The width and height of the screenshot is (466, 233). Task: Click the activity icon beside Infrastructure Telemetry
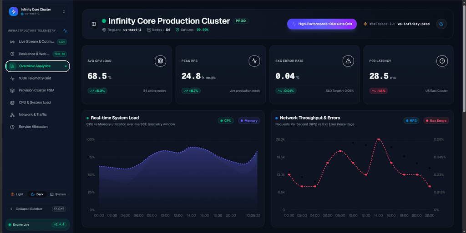click(x=65, y=30)
